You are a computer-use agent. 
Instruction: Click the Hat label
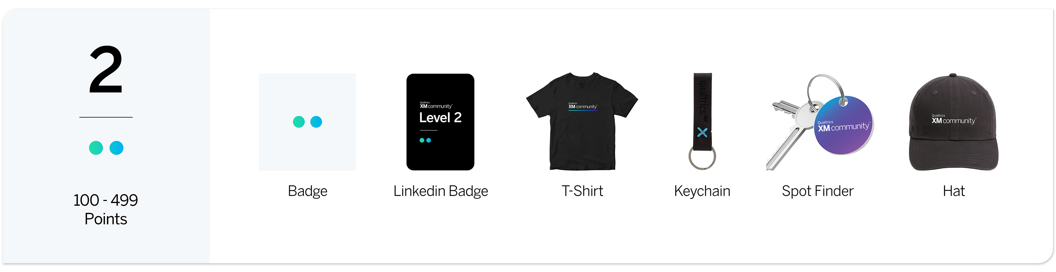953,191
